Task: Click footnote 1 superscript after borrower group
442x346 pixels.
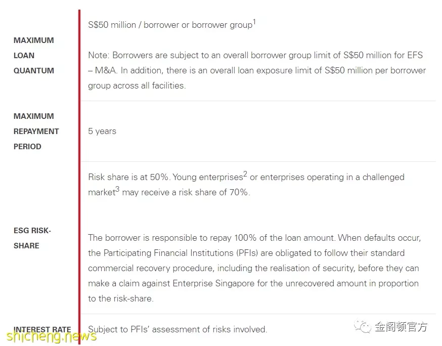Action: point(254,22)
